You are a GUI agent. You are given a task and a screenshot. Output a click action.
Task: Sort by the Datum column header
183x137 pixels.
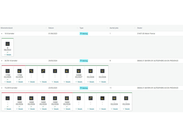[x=51, y=28]
